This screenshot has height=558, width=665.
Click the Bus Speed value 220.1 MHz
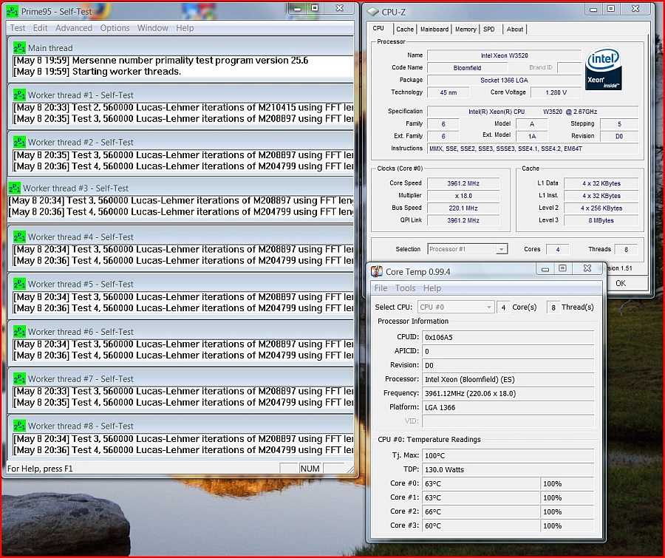[x=463, y=208]
